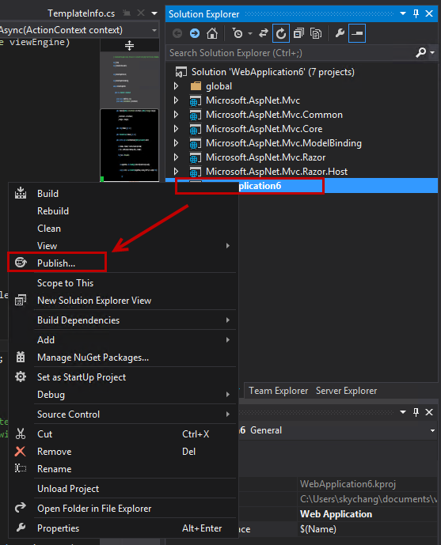Image resolution: width=441 pixels, height=545 pixels.
Task: Choose Build from context menu
Action: click(124, 194)
